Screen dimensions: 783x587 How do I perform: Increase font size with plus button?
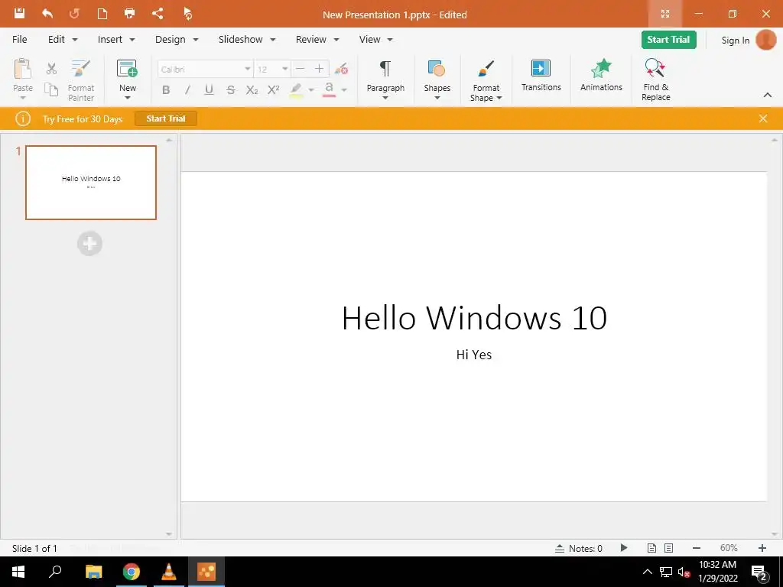point(319,69)
